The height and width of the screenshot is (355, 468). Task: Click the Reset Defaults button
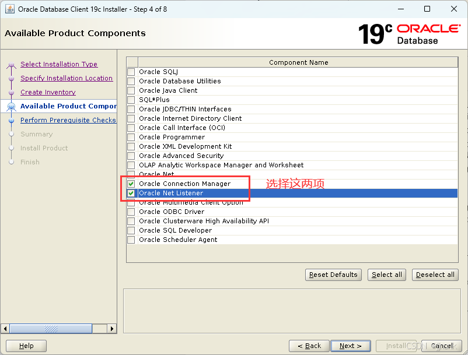coord(333,275)
